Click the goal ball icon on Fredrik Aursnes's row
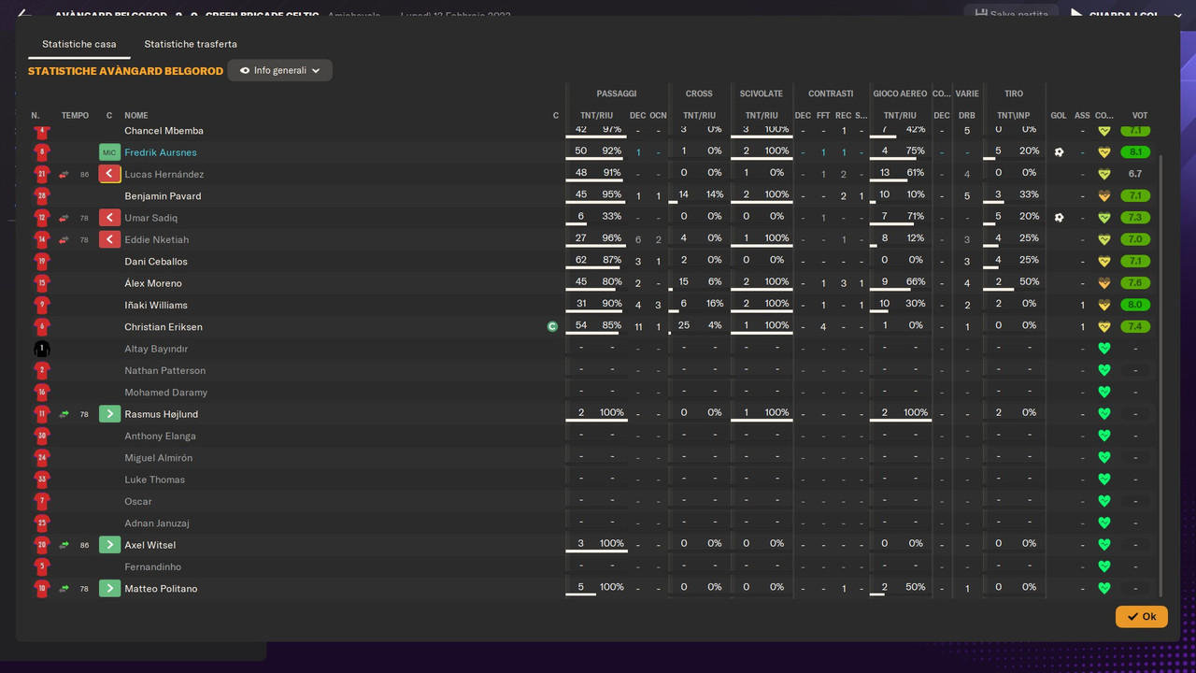 [1059, 152]
